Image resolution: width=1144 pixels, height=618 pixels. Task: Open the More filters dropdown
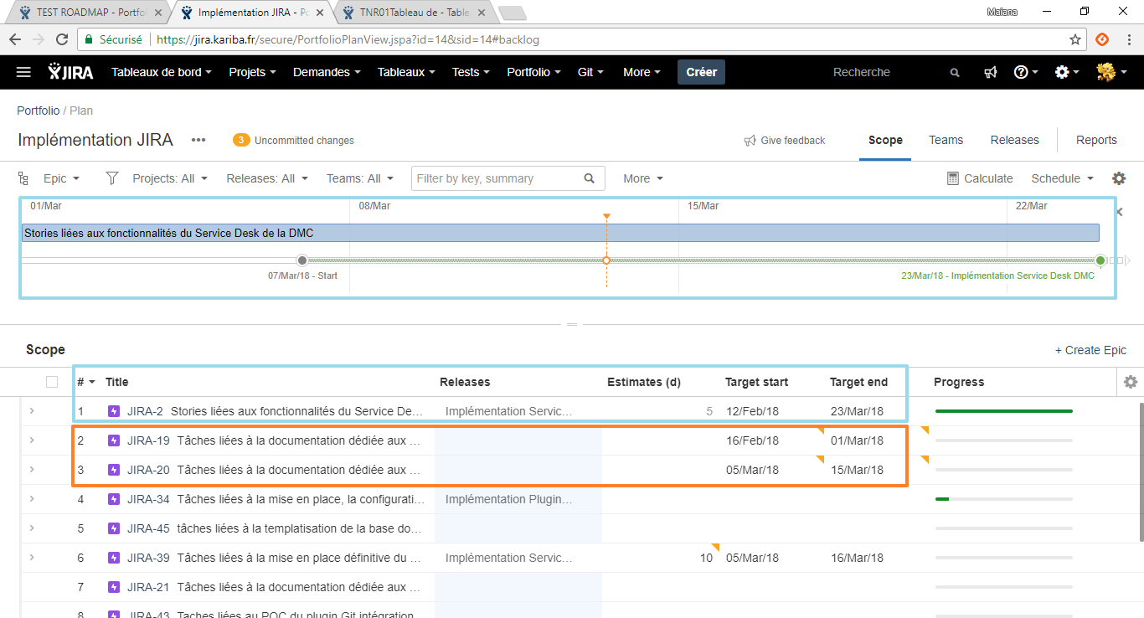point(643,178)
